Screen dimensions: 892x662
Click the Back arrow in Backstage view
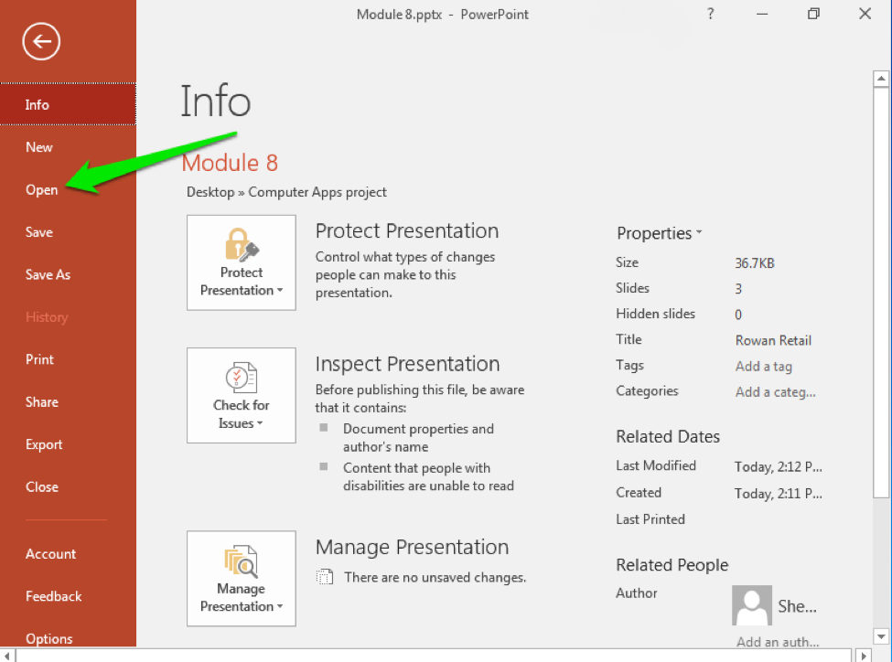40,41
